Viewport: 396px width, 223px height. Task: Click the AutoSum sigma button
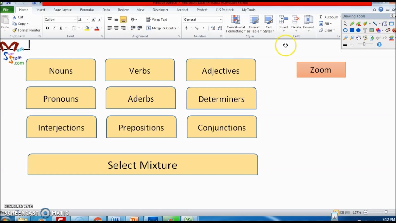(329, 17)
